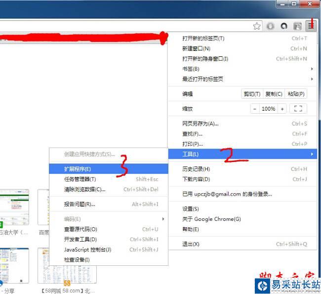This screenshot has width=321, height=294.
Task: Open the 石油大学 page thumbnail
Action: (x=14, y=207)
